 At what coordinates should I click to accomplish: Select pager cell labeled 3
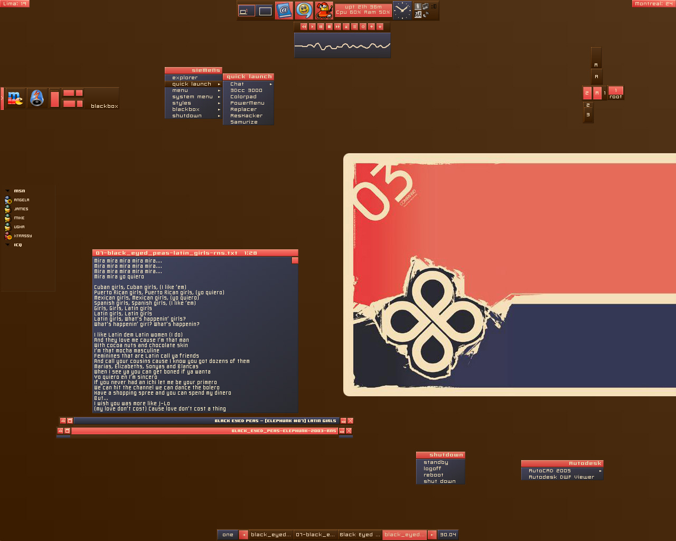(x=588, y=115)
